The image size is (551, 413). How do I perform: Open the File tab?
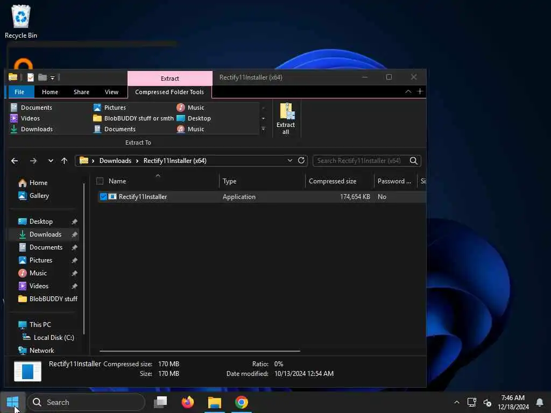(19, 92)
